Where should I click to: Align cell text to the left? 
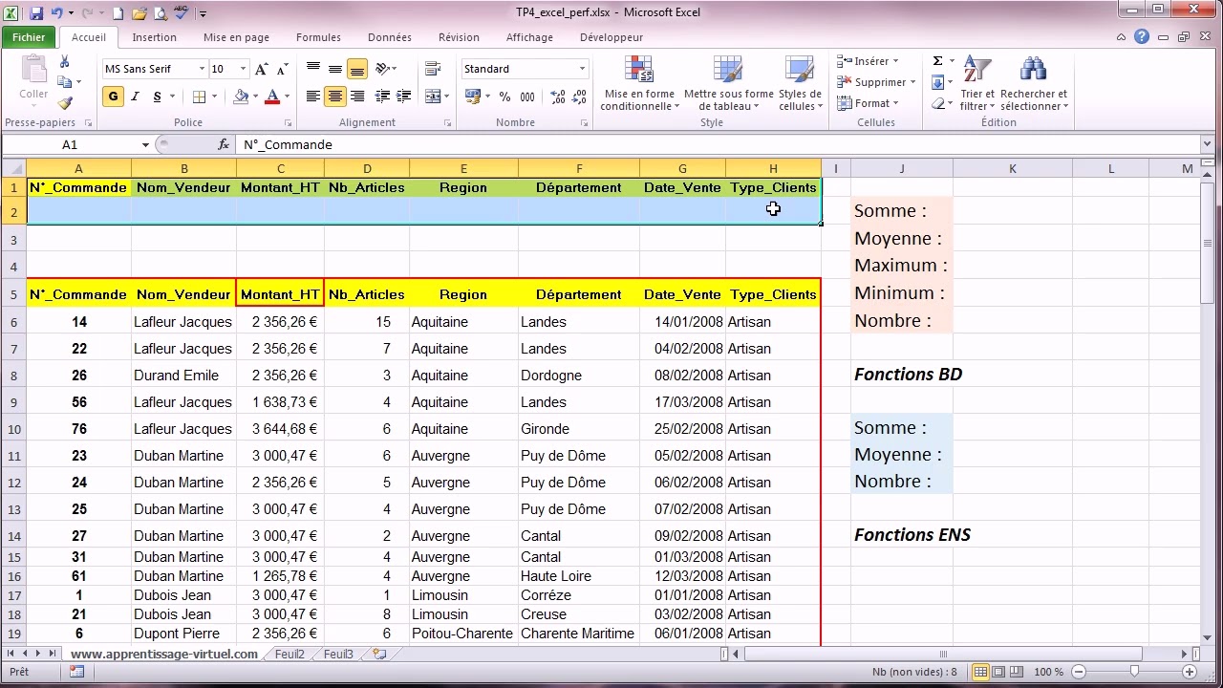[313, 97]
